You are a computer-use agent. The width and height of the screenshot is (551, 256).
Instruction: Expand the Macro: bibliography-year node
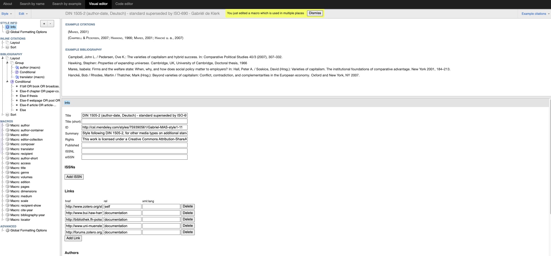(3, 215)
